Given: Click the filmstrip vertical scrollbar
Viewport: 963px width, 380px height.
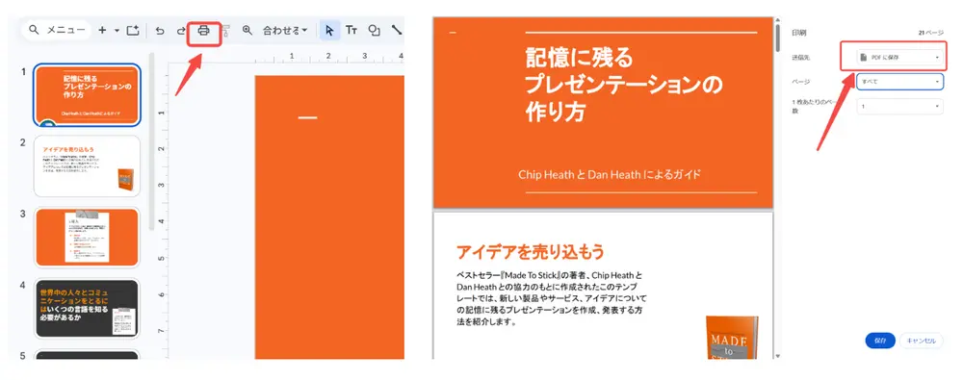Looking at the screenshot, I should pos(152,141).
